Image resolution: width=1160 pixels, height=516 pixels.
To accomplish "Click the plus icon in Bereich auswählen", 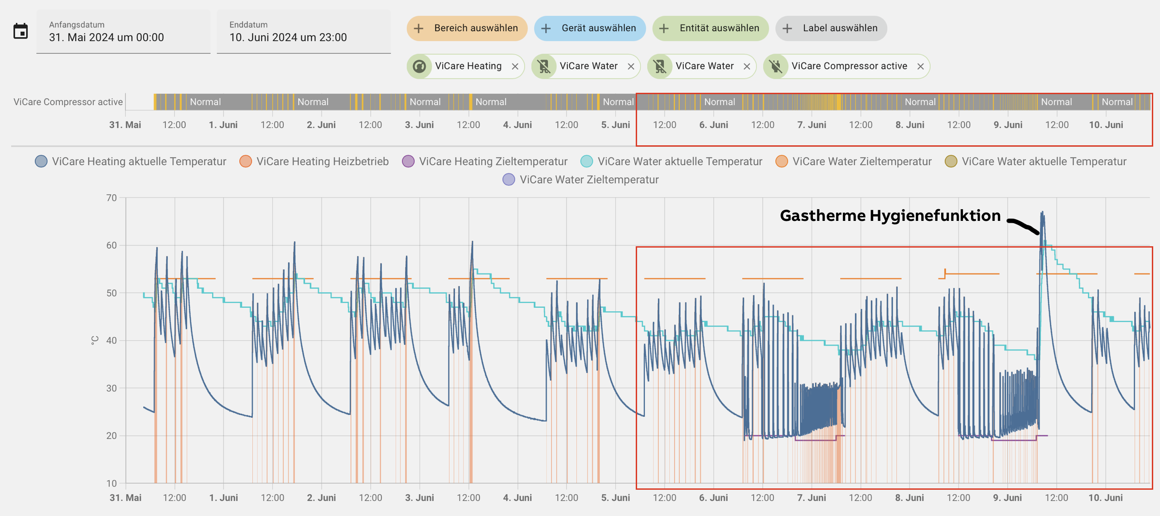I will pos(419,29).
